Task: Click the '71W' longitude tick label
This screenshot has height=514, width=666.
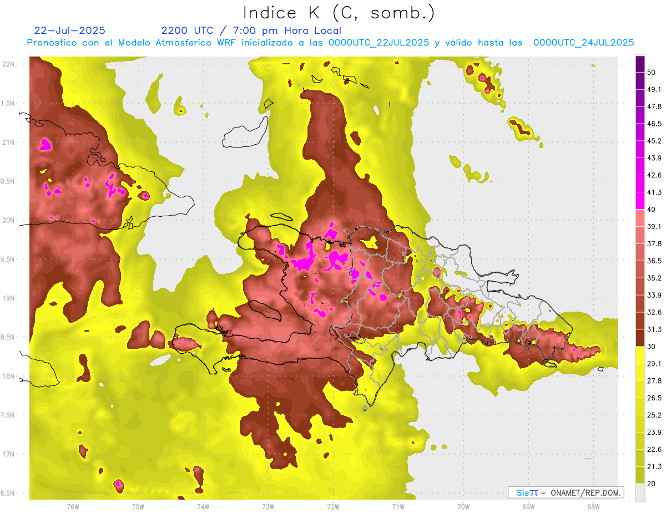Action: point(398,507)
